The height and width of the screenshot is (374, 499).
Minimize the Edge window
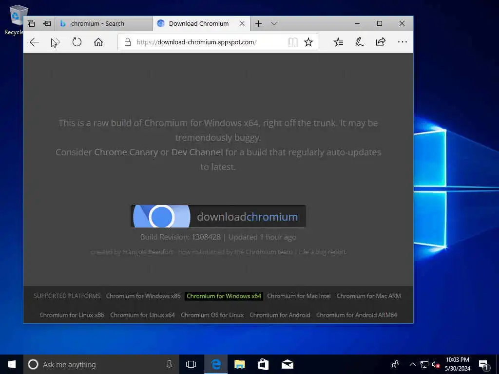click(357, 23)
